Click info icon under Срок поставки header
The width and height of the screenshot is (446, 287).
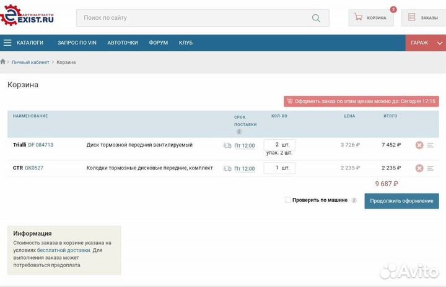pyautogui.click(x=238, y=132)
